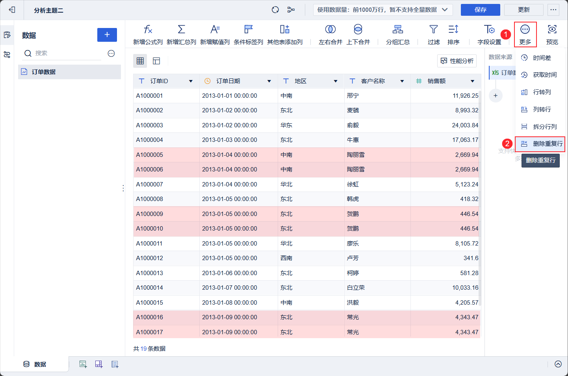Viewport: 568px width, 376px height.
Task: Select the 左右合并 join tool
Action: [x=330, y=34]
